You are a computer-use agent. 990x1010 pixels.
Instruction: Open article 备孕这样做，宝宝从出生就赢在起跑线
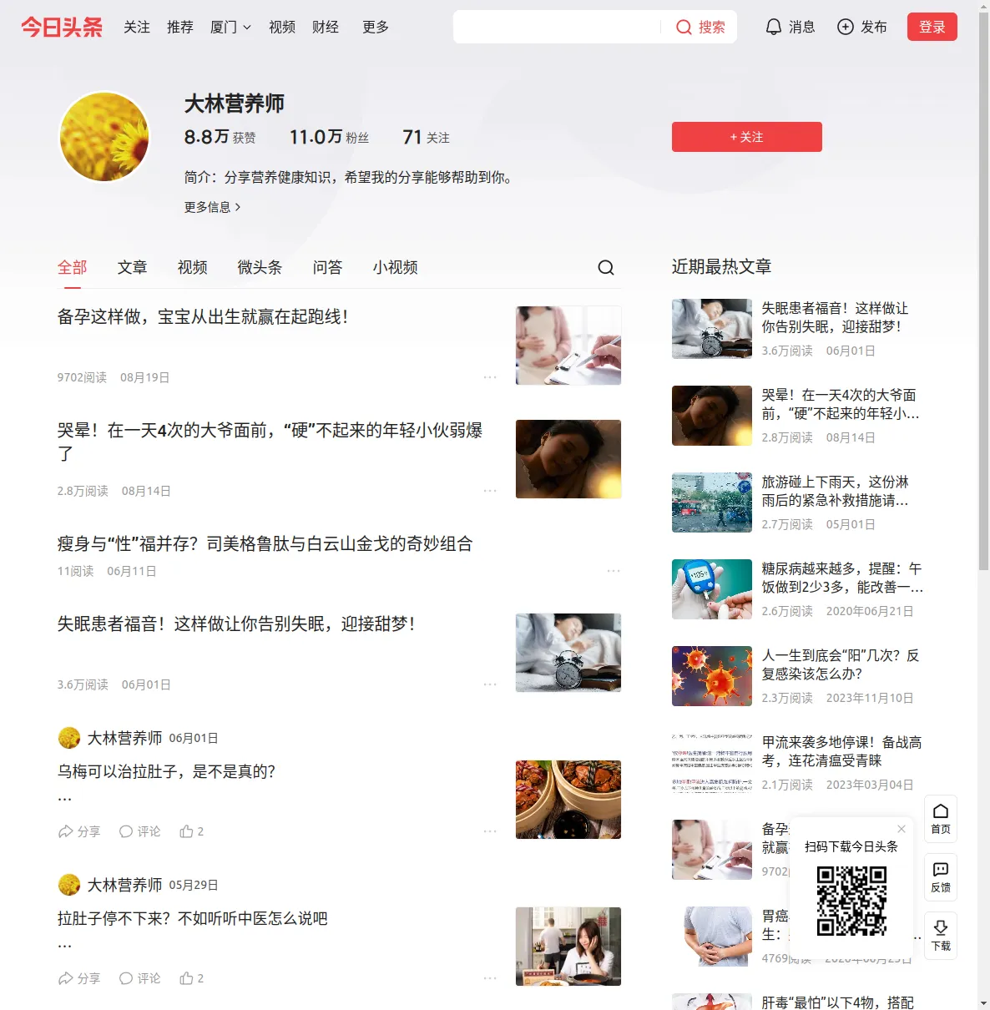pos(203,317)
